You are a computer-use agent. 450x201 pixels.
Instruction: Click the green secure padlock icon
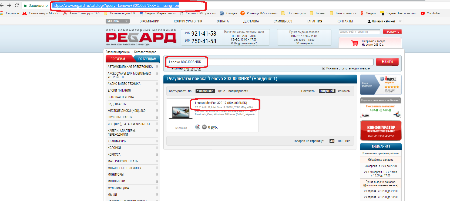(25, 5)
